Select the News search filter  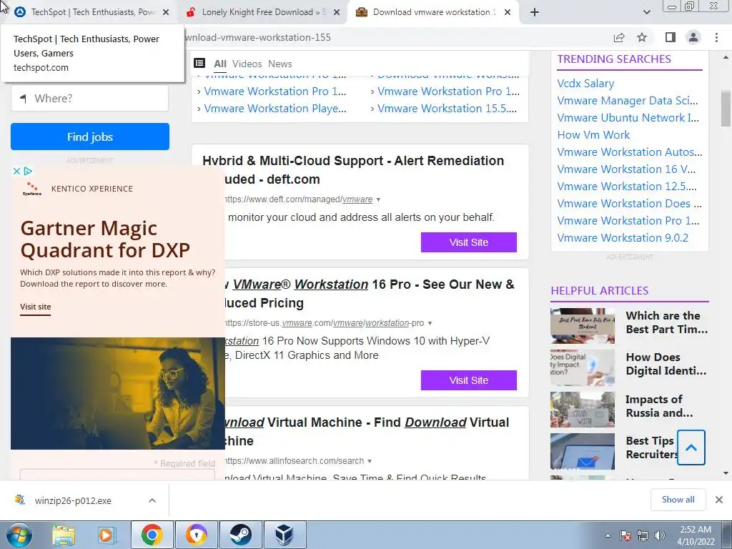click(x=280, y=64)
